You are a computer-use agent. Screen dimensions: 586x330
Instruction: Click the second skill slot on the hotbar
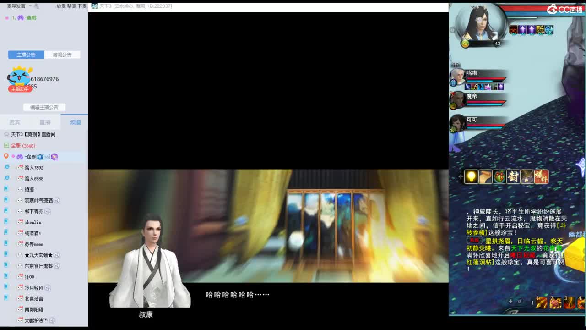(555, 302)
